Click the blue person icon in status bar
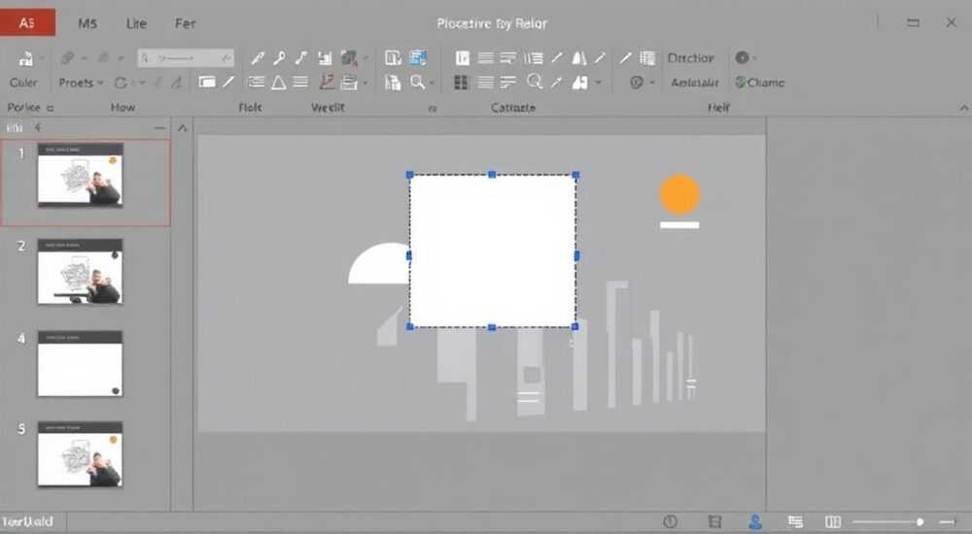 755,521
